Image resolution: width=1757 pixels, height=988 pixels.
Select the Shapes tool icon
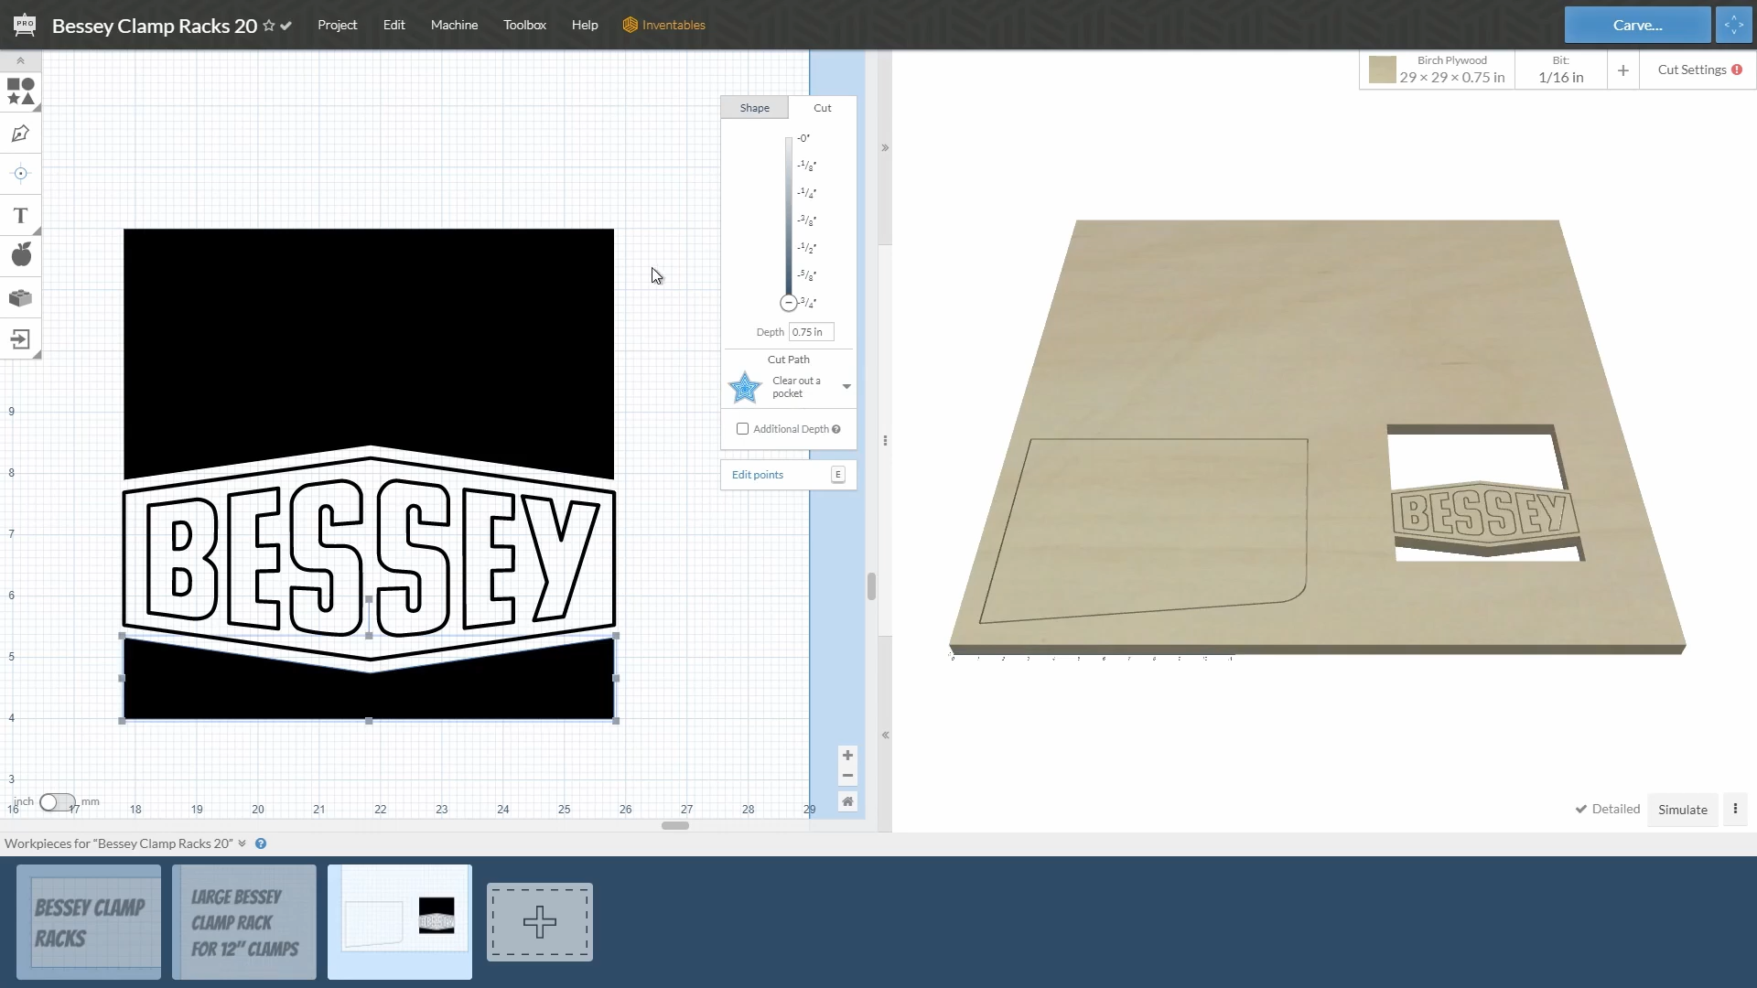(20, 91)
